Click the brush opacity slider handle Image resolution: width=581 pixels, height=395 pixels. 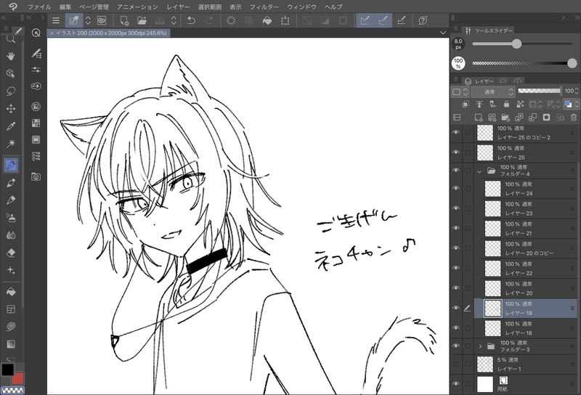pos(572,63)
